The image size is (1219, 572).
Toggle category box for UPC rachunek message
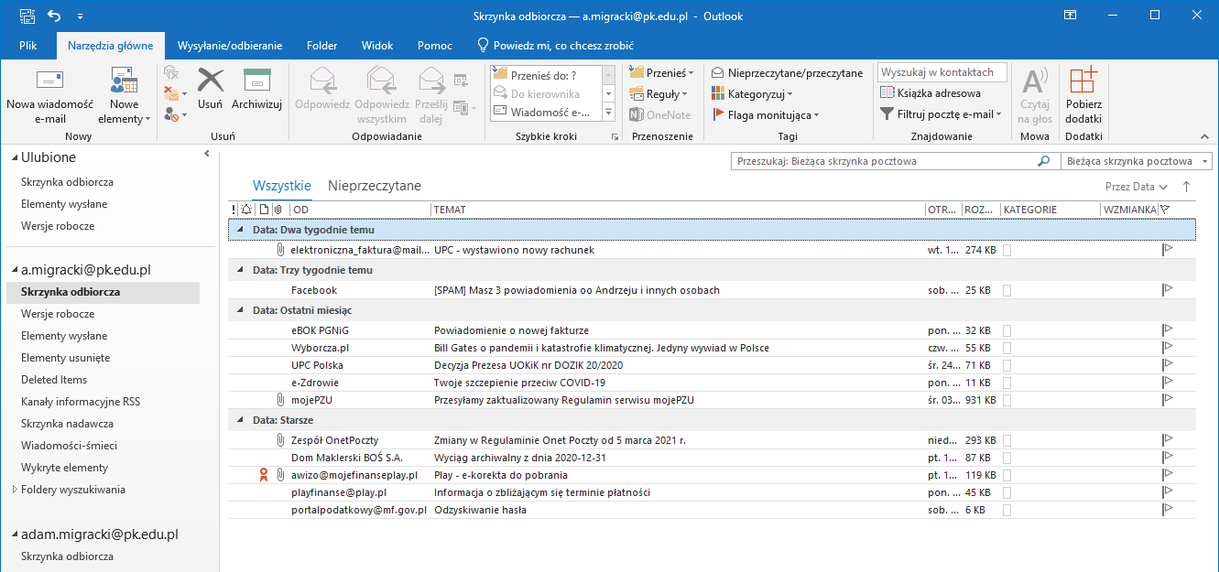(x=1007, y=250)
